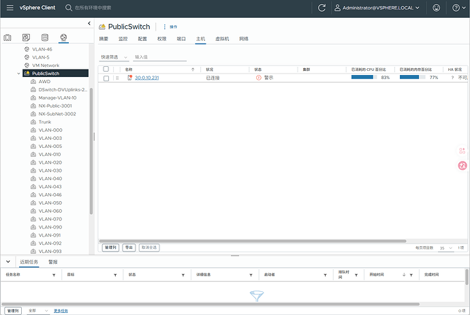This screenshot has height=315, width=470.
Task: Open the feedback smiley icon
Action: coord(436,7)
